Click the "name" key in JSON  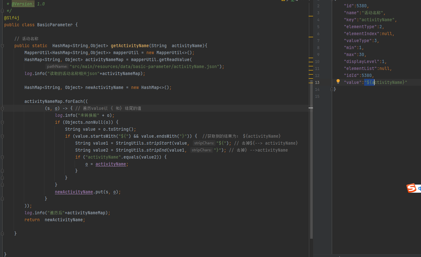[x=351, y=13]
